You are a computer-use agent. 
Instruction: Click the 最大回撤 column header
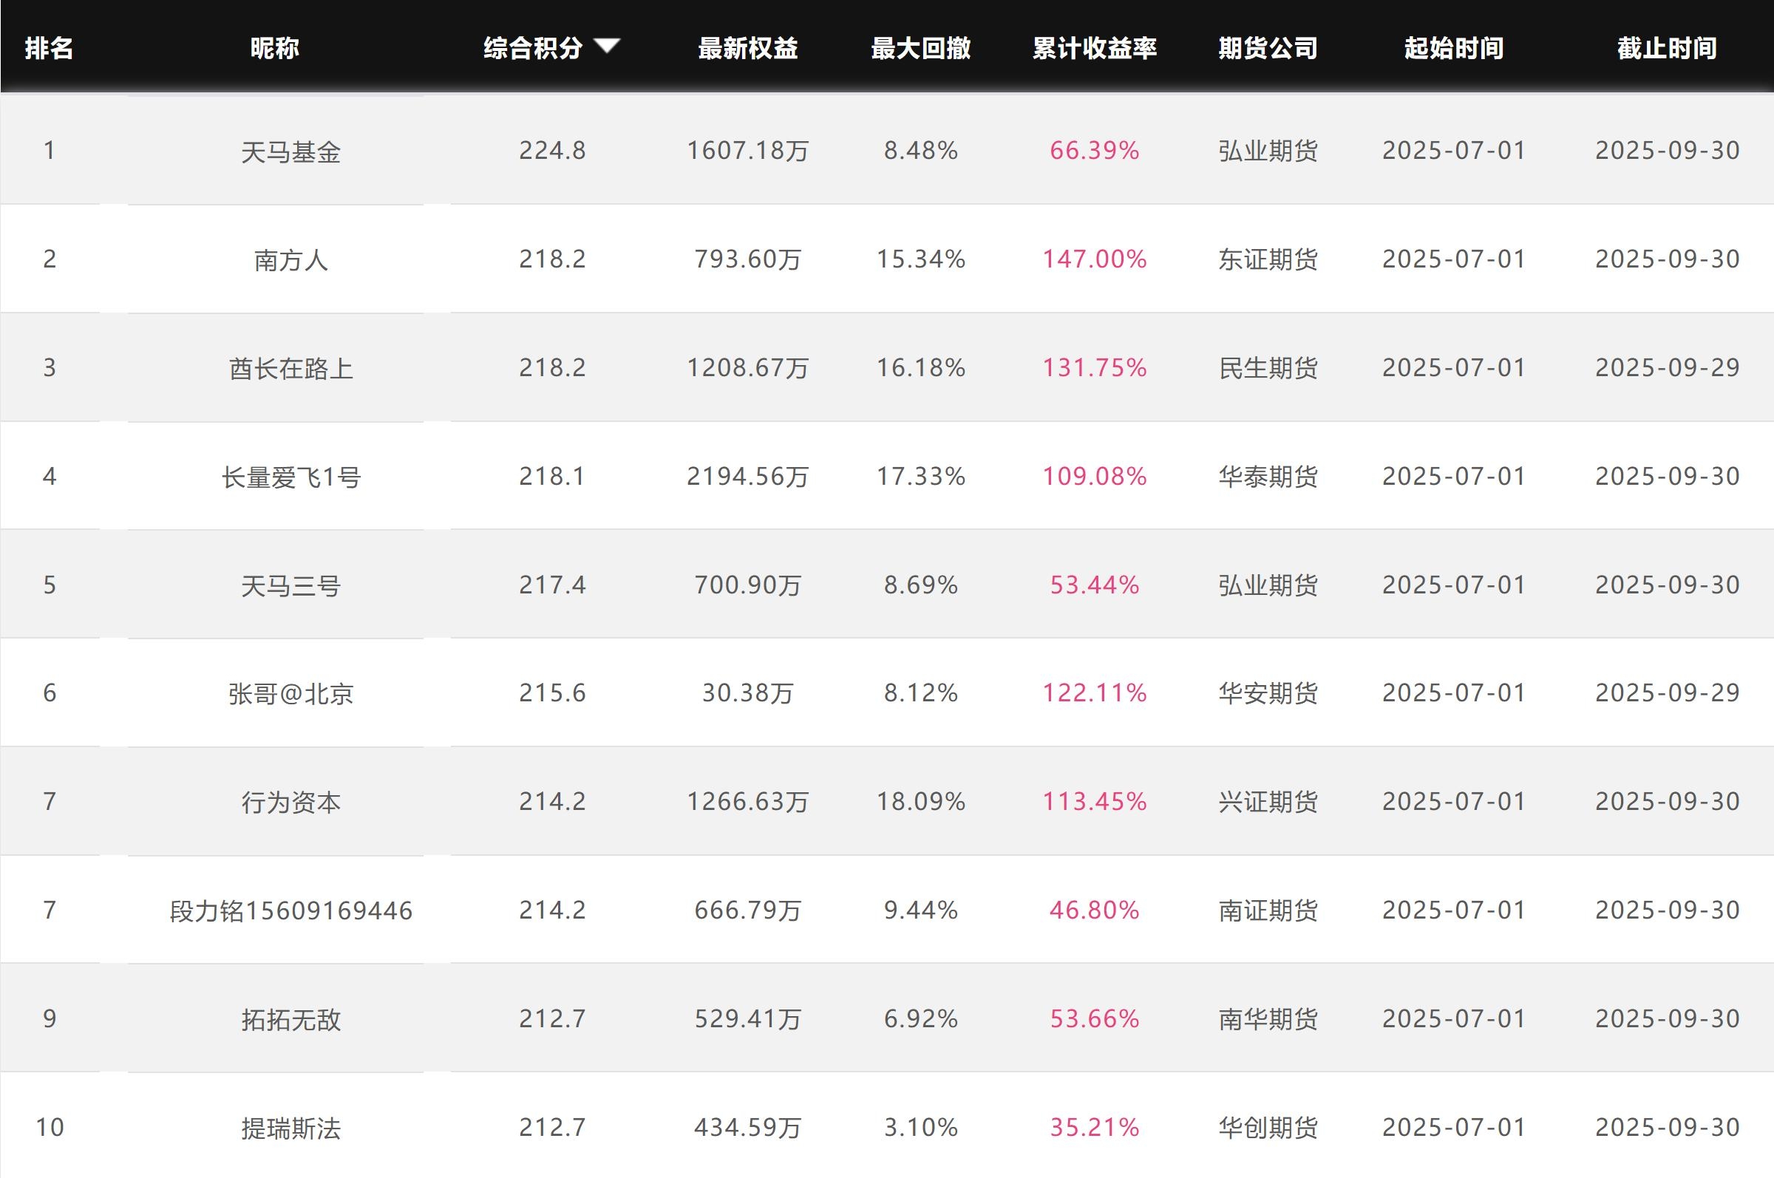(x=920, y=49)
